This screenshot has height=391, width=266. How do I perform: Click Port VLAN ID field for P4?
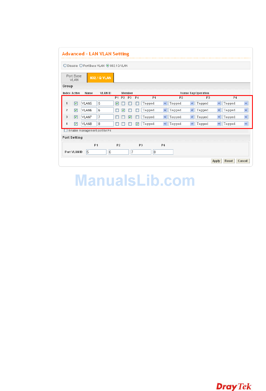(x=163, y=152)
